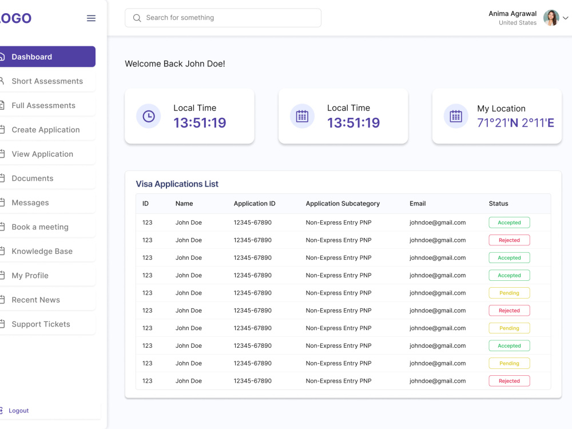
Task: Click the Pending badge in the ninth row
Action: tap(509, 363)
